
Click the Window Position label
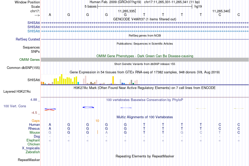click(x=27, y=2)
